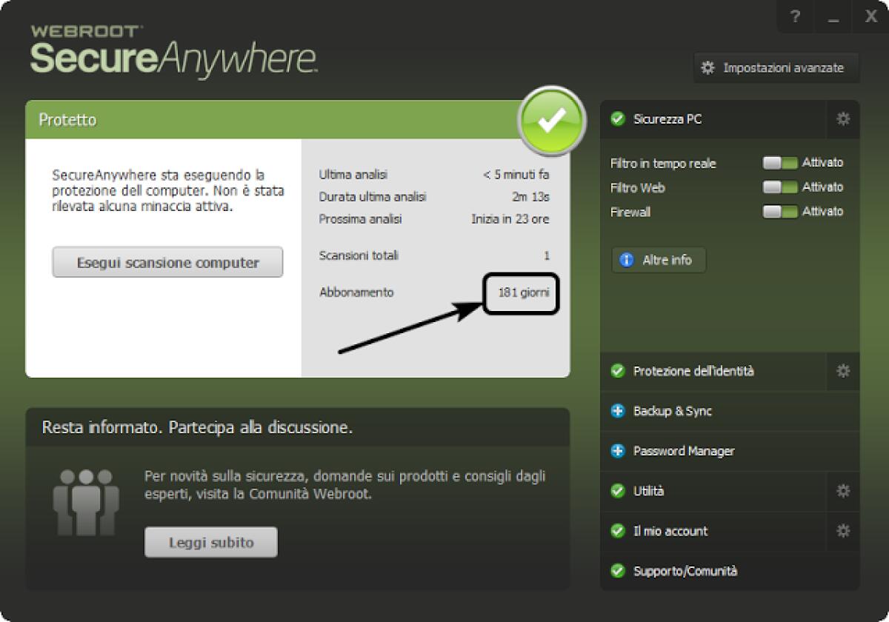Image resolution: width=889 pixels, height=622 pixels.
Task: Open the Il mio account section
Action: [671, 530]
